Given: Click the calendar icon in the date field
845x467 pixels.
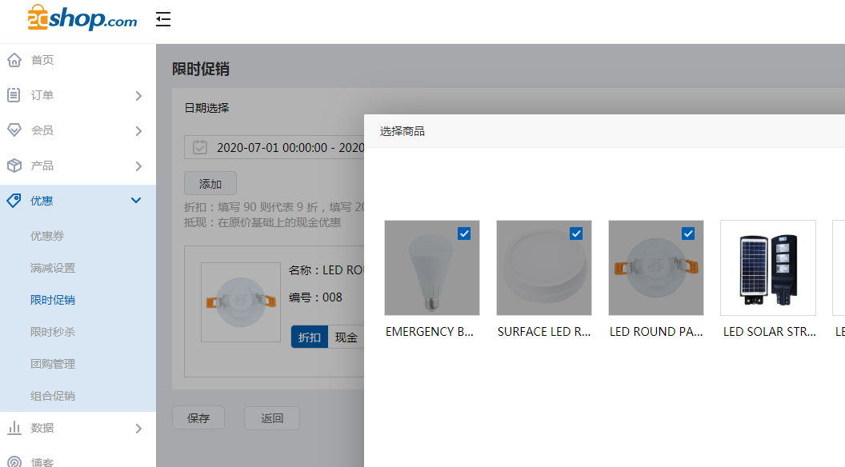Looking at the screenshot, I should point(200,147).
